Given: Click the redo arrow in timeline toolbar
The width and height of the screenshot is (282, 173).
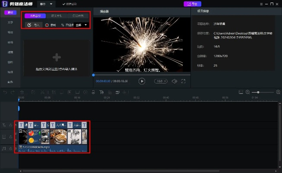Looking at the screenshot, I should coord(13,92).
